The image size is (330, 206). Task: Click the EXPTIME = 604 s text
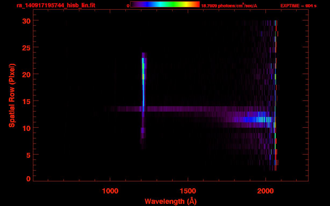click(298, 6)
